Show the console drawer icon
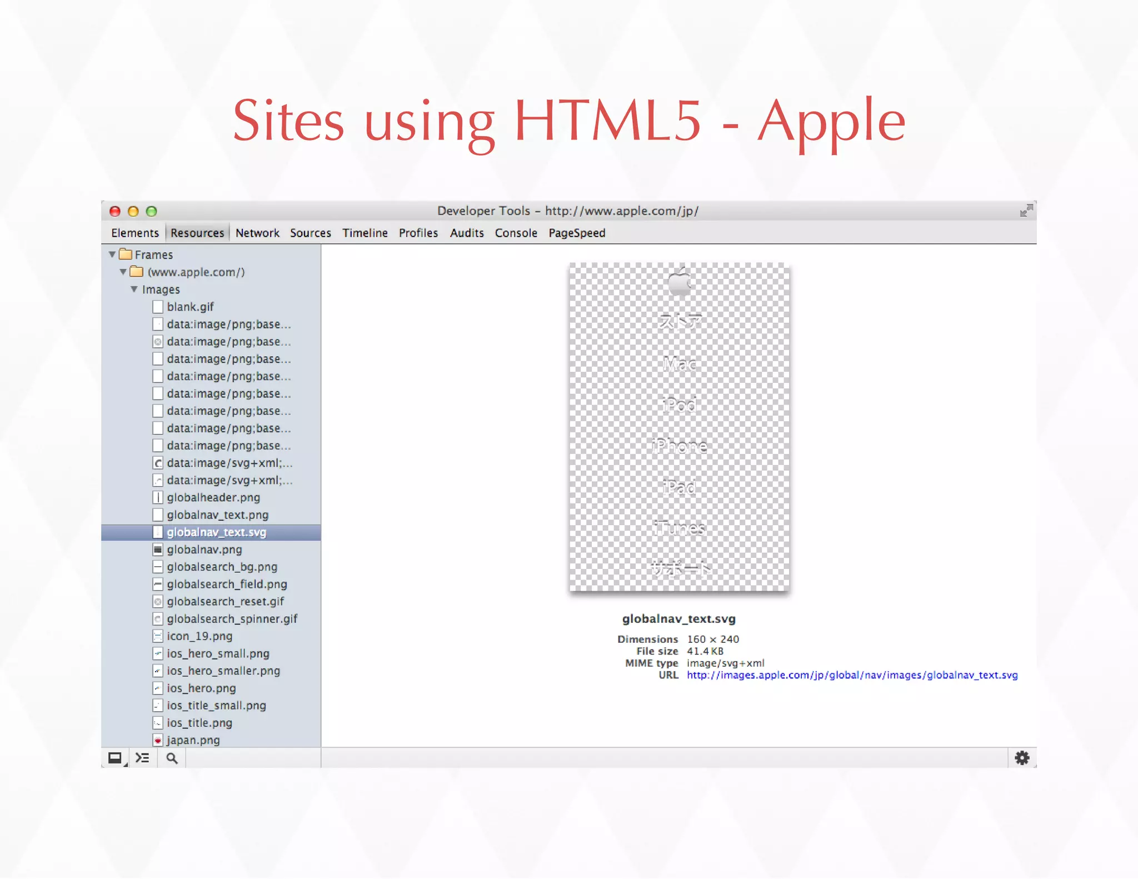This screenshot has height=879, width=1138. coord(143,758)
